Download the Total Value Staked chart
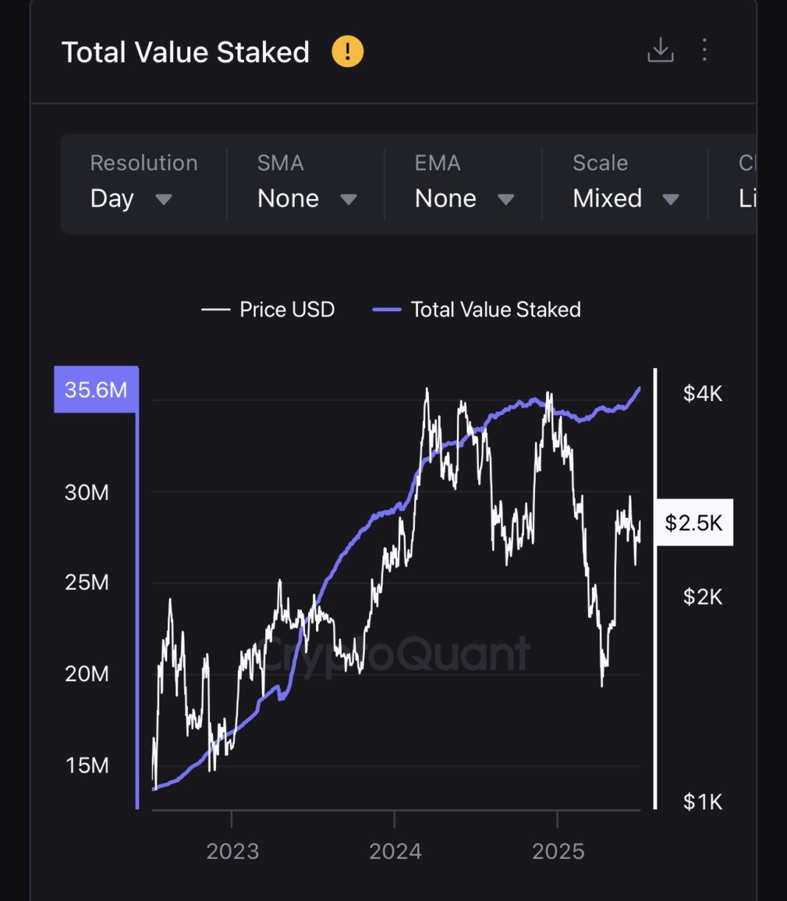 click(660, 50)
